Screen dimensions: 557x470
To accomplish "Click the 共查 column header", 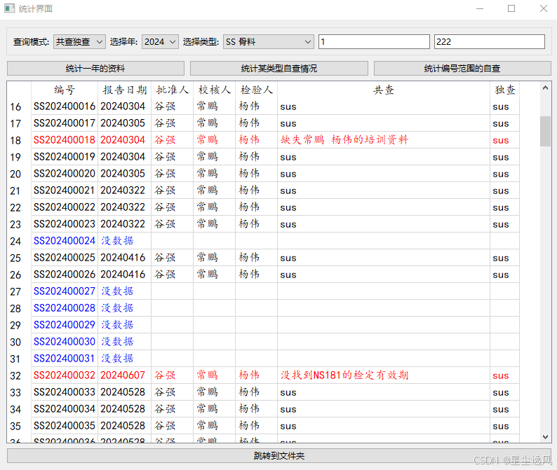I will (384, 90).
